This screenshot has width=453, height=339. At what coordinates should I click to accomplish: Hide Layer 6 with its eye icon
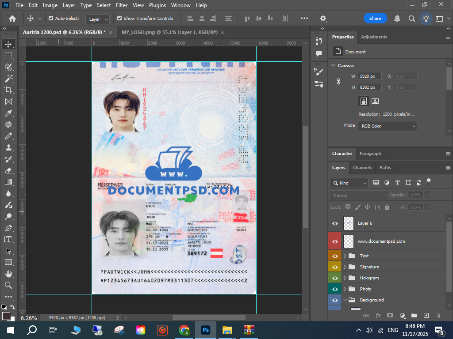tap(335, 223)
